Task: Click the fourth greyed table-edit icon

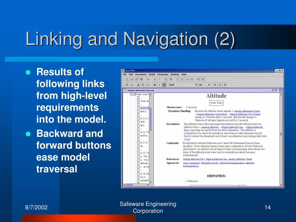Action: (192, 79)
